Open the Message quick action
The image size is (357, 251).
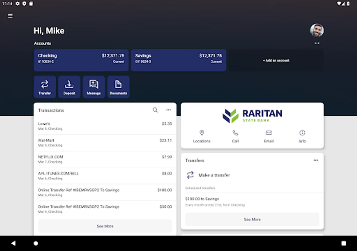(x=94, y=87)
